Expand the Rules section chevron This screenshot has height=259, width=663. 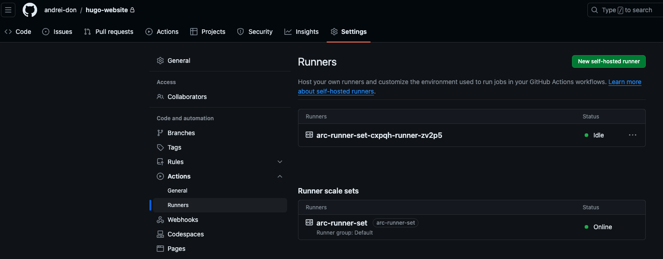click(x=280, y=162)
